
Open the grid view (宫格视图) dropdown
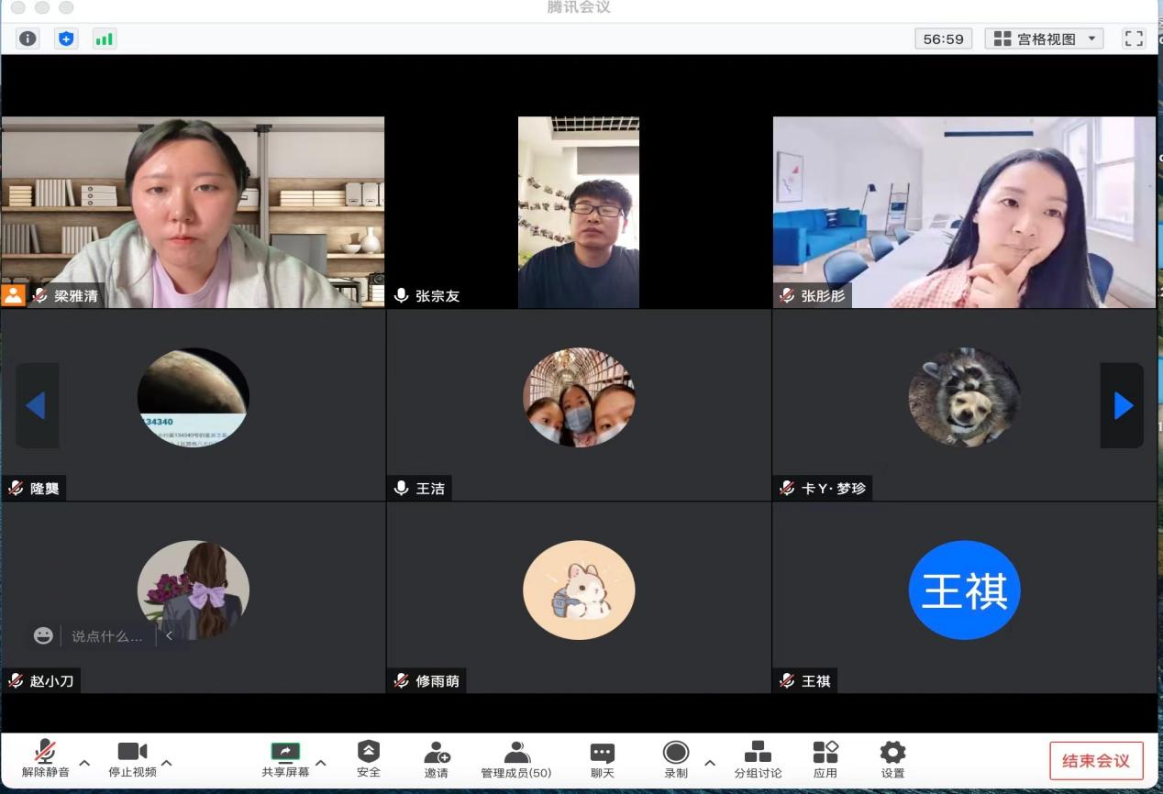1044,39
